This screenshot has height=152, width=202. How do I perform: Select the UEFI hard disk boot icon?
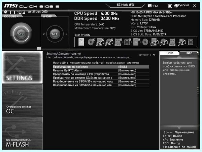click(136, 42)
